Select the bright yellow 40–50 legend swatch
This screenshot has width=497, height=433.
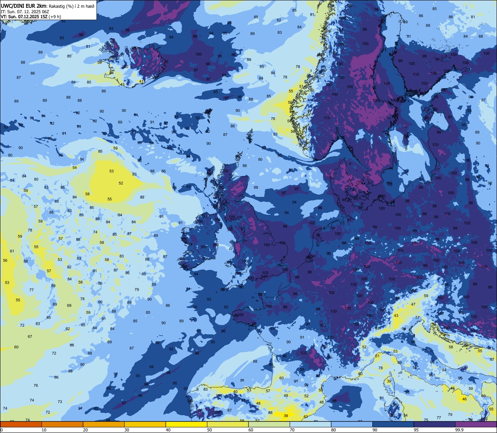click(x=186, y=424)
